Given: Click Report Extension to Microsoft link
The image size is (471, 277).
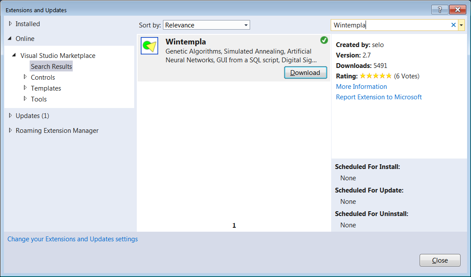Looking at the screenshot, I should coord(379,97).
